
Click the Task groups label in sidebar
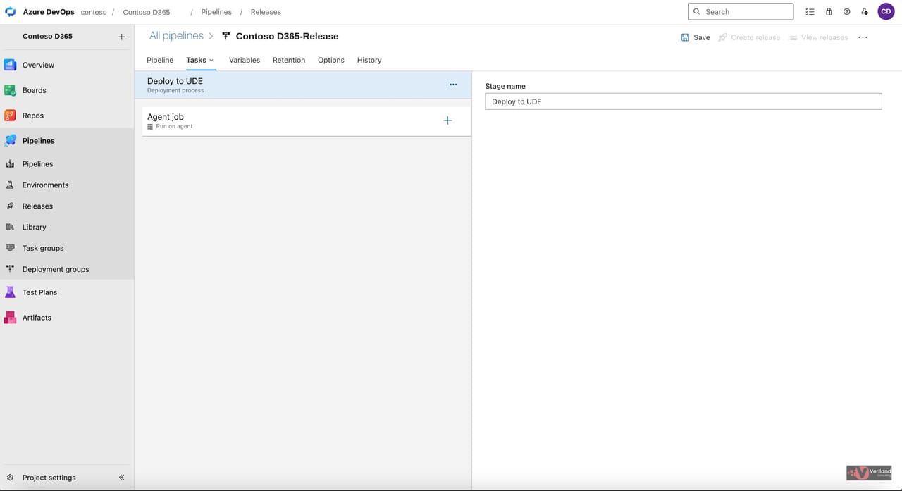pyautogui.click(x=43, y=248)
